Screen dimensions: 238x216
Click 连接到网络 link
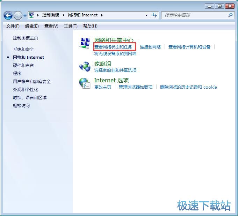tap(150, 47)
